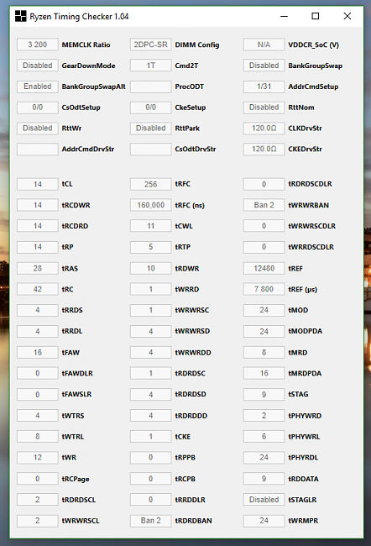Click the VDDCR_SoC (V) value field
This screenshot has height=546, width=371.
(264, 45)
